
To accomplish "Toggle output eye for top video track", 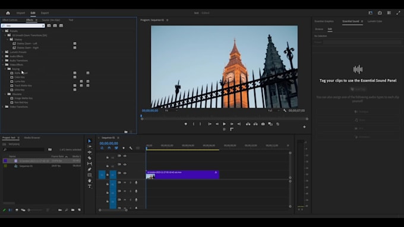I will click(125, 156).
